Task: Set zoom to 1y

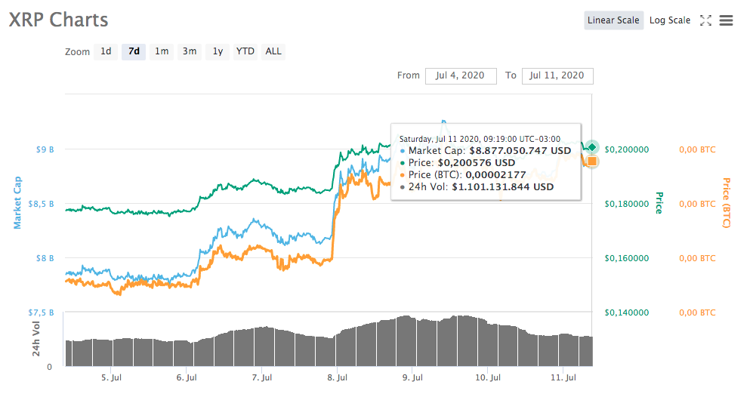Action: tap(218, 51)
